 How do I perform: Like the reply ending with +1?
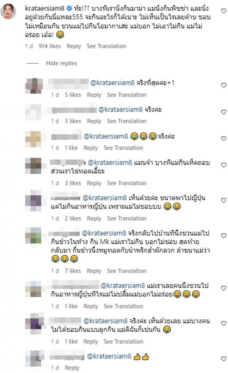click(x=224, y=85)
